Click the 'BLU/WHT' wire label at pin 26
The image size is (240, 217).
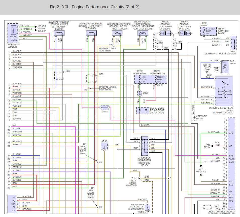tap(17, 158)
